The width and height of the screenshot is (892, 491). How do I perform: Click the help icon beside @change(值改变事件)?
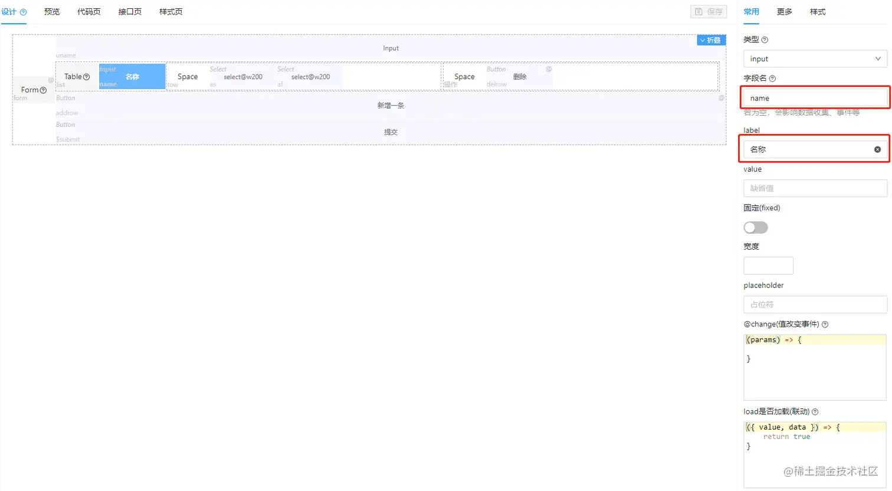(x=825, y=324)
